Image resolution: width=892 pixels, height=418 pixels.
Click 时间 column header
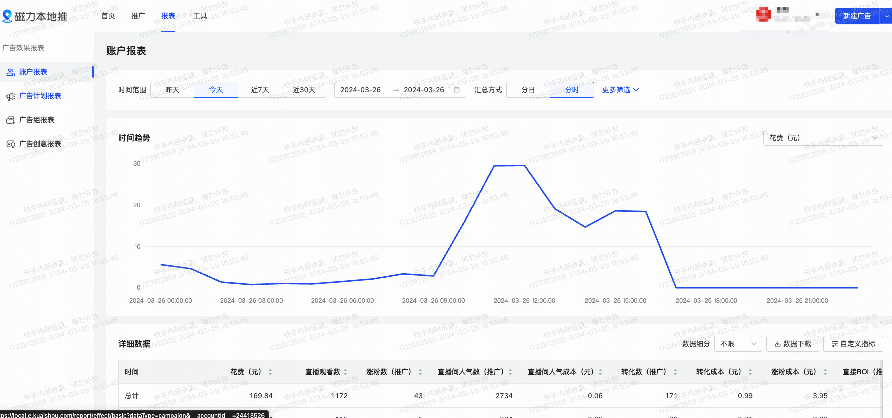[x=132, y=372]
